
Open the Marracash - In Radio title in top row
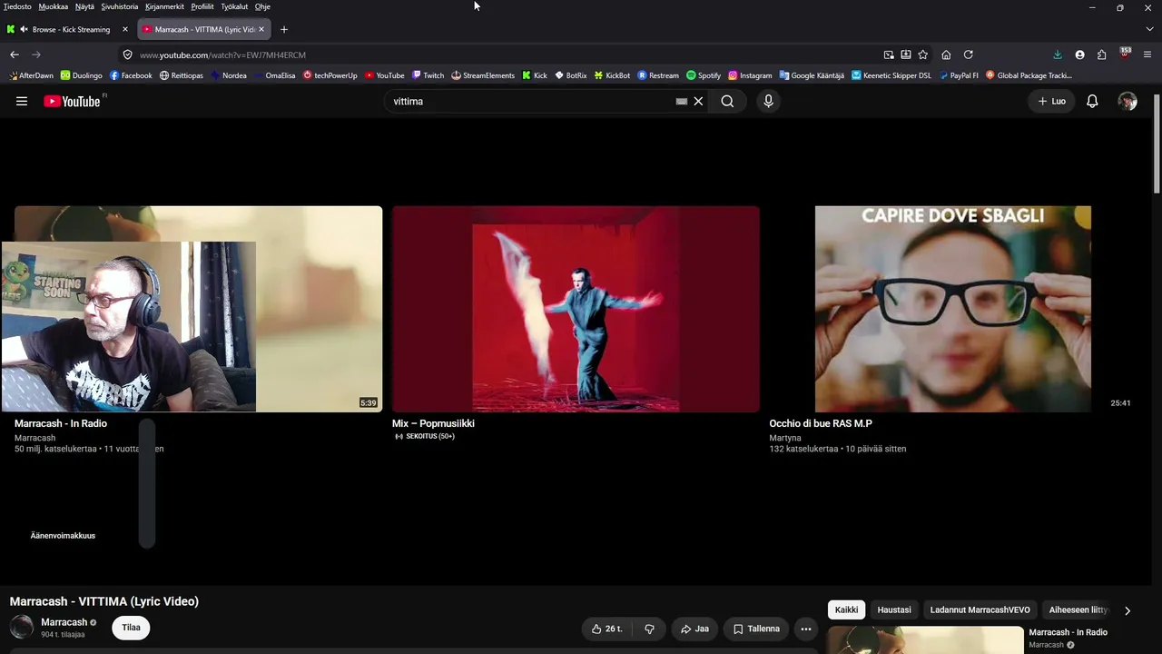61,423
